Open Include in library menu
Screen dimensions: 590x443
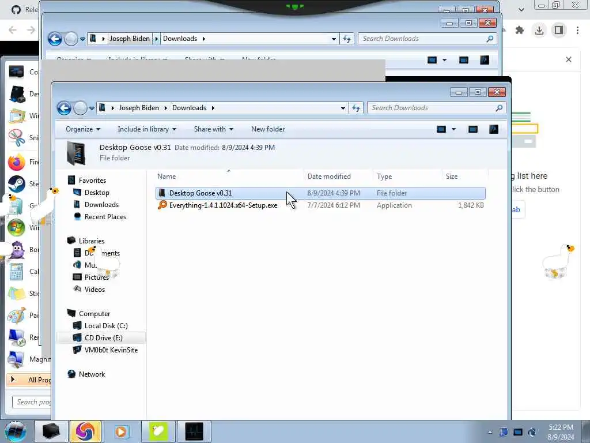point(147,129)
